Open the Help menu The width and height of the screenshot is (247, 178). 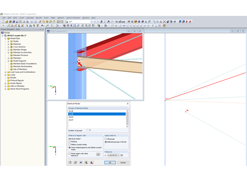click(x=93, y=18)
